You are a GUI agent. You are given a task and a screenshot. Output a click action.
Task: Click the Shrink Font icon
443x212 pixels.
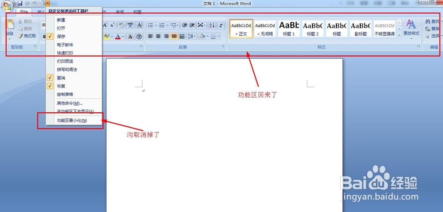coord(112,25)
